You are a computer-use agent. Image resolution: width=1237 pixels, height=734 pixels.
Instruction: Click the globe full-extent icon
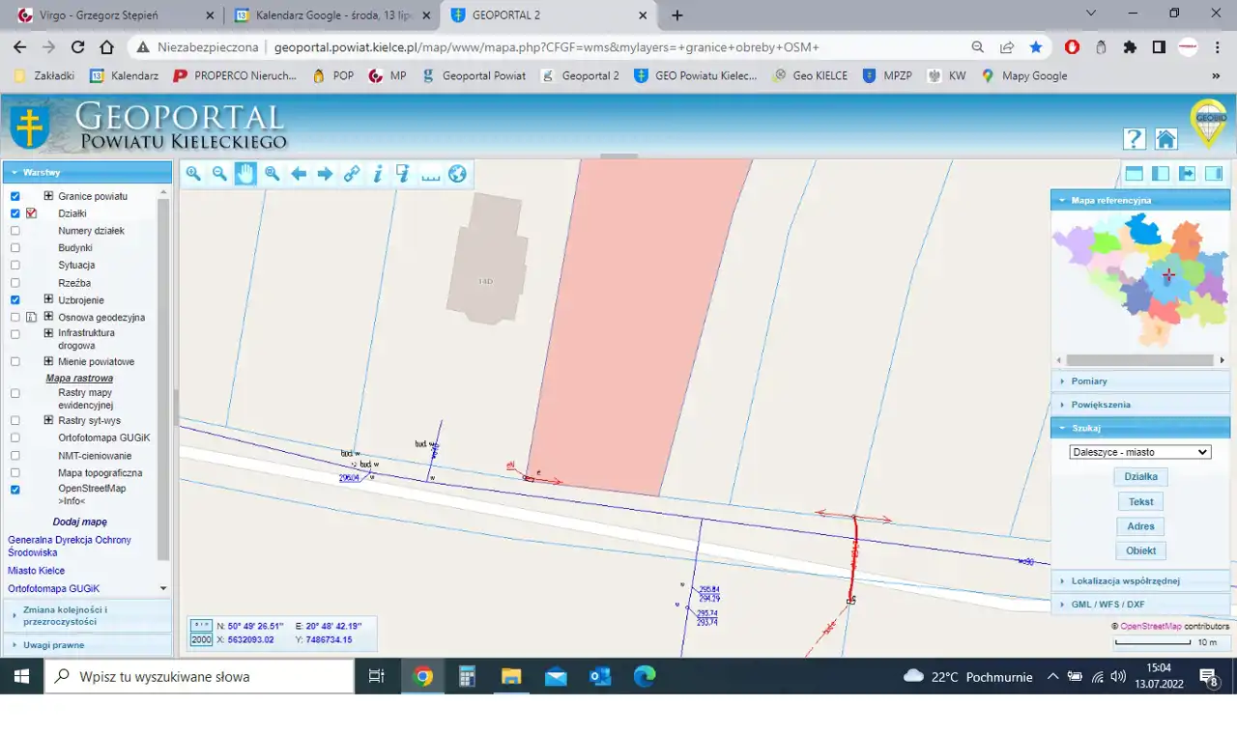point(457,174)
